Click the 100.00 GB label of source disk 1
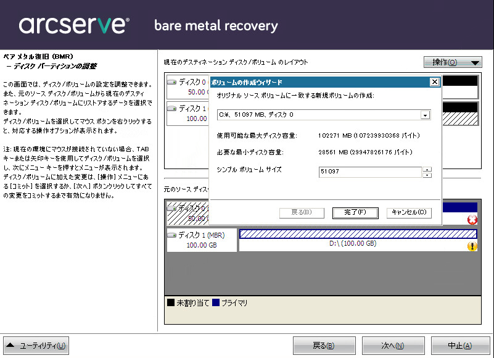 (202, 245)
